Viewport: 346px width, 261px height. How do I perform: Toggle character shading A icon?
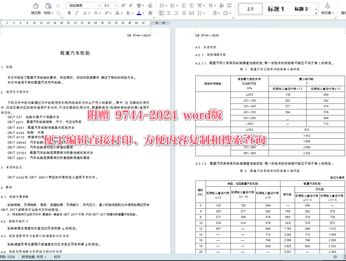click(x=150, y=13)
